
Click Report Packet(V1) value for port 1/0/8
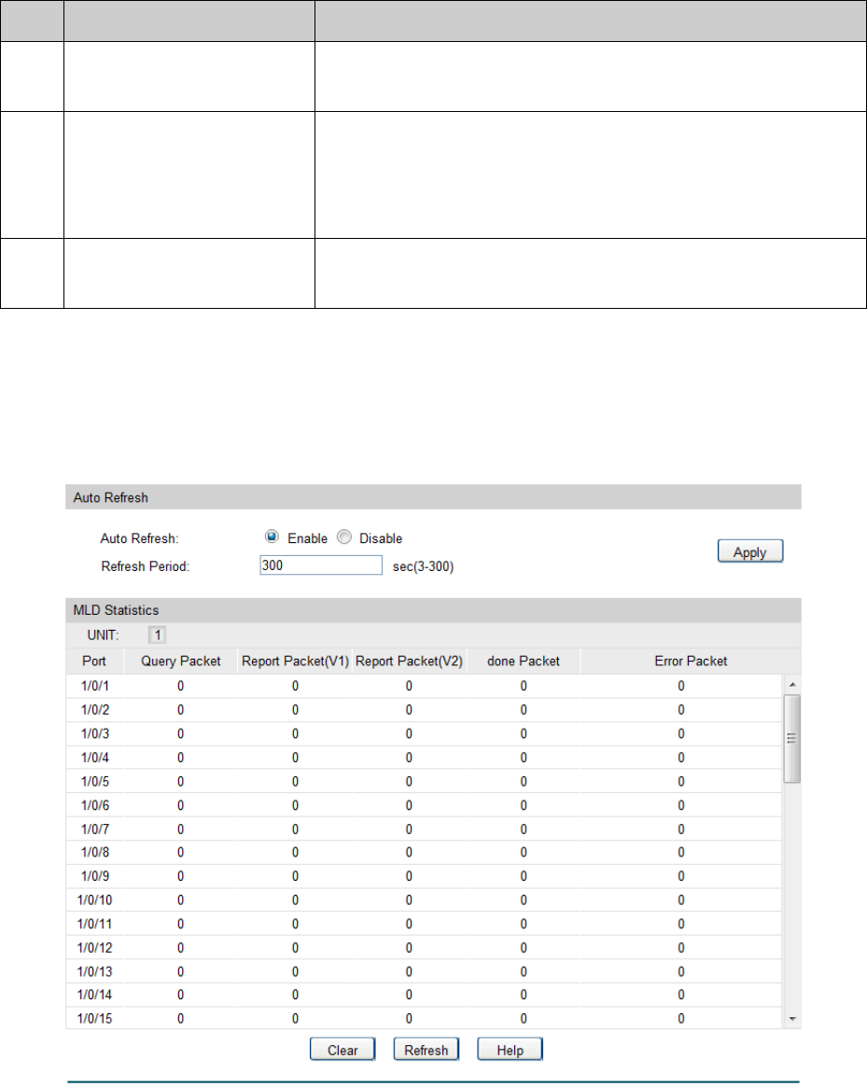click(295, 852)
